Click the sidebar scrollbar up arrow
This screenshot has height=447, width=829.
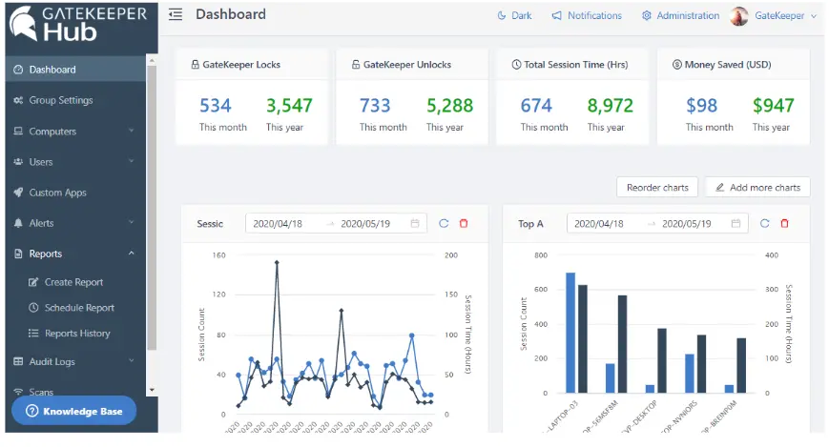click(152, 61)
